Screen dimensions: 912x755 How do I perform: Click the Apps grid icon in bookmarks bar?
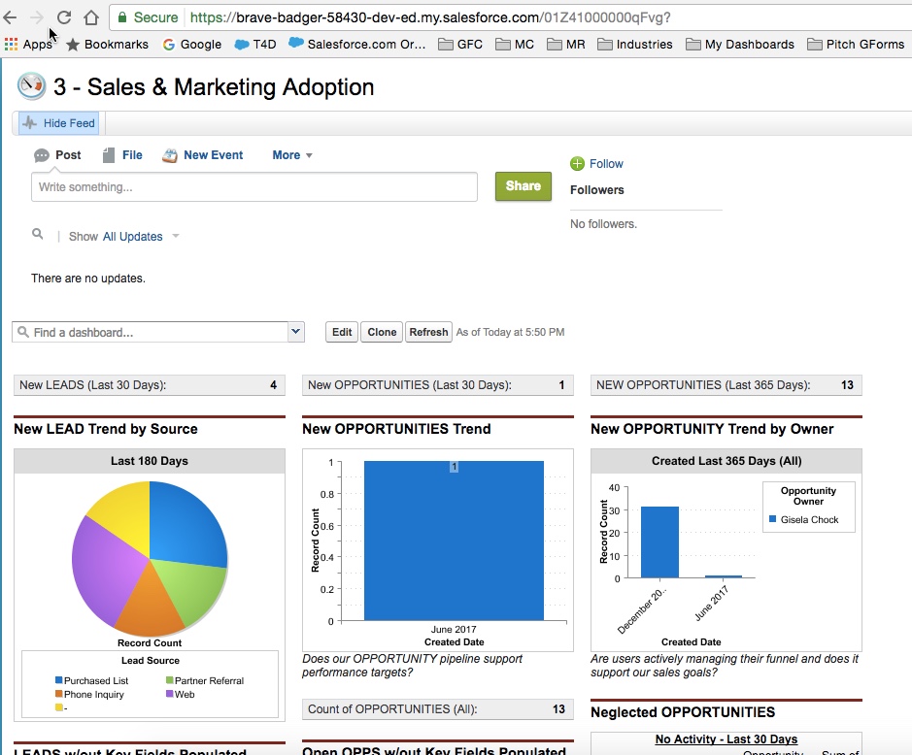[12, 44]
